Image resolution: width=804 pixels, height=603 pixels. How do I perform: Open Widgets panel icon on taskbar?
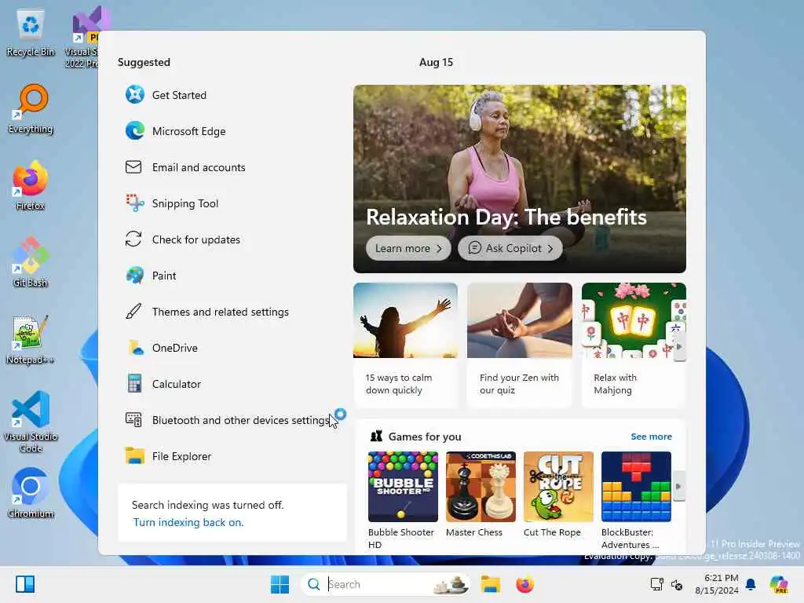pos(25,584)
